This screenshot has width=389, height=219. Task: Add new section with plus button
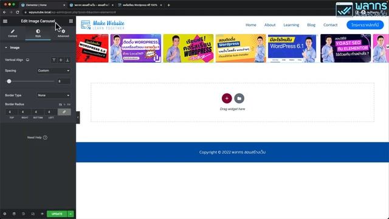coord(227,99)
